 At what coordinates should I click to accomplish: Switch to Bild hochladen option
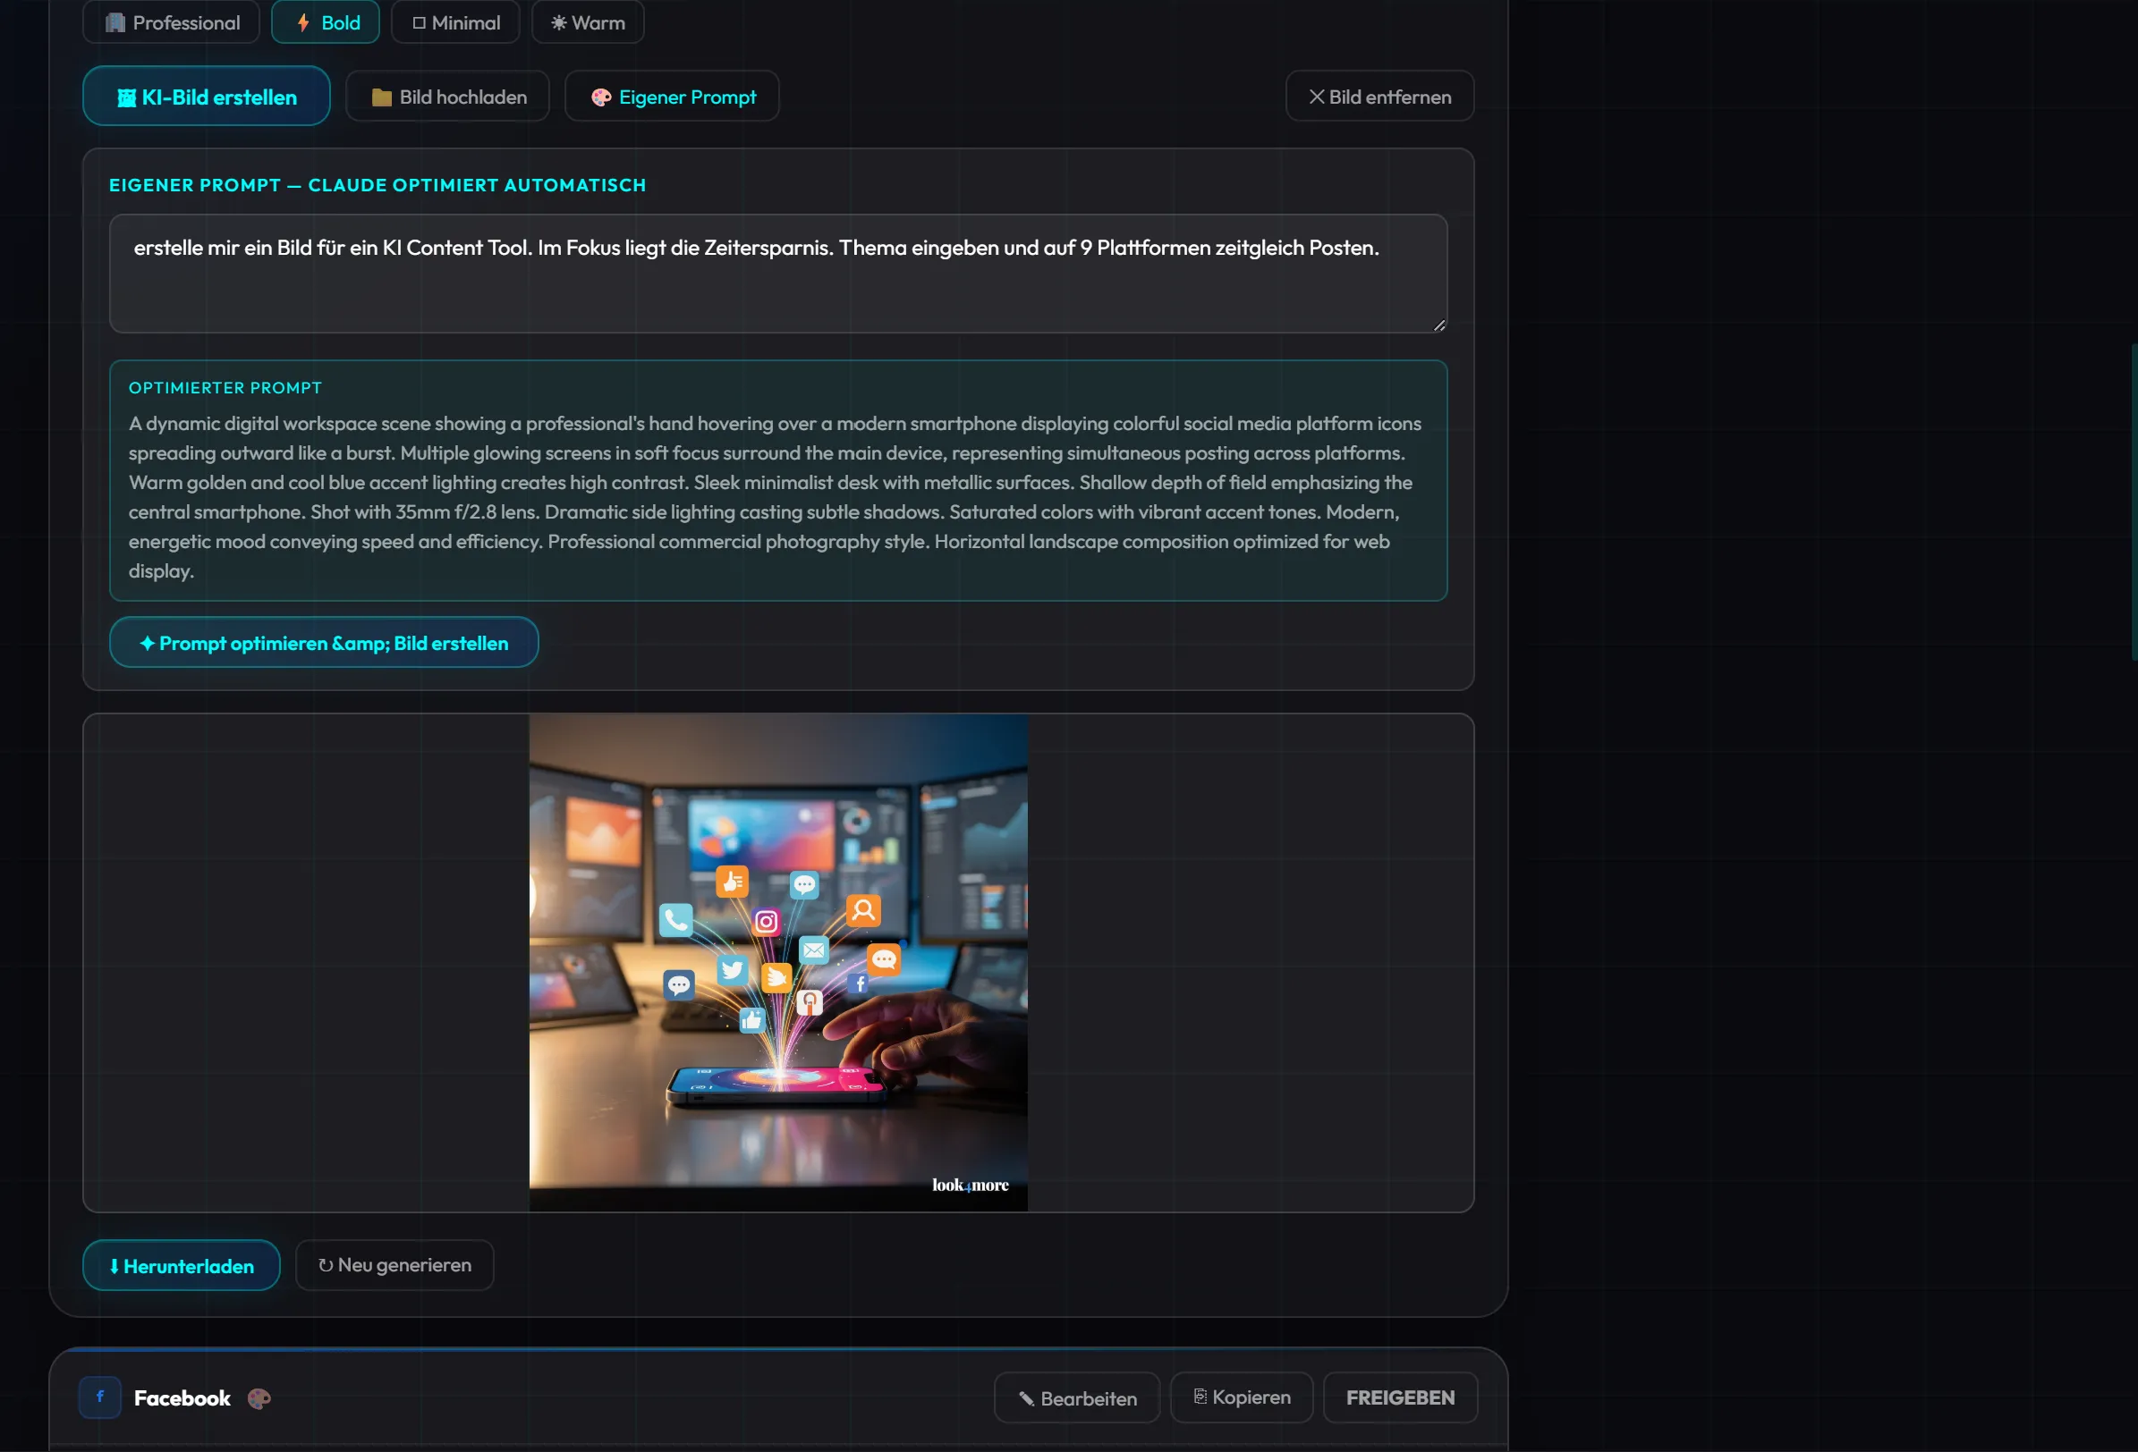(x=447, y=97)
